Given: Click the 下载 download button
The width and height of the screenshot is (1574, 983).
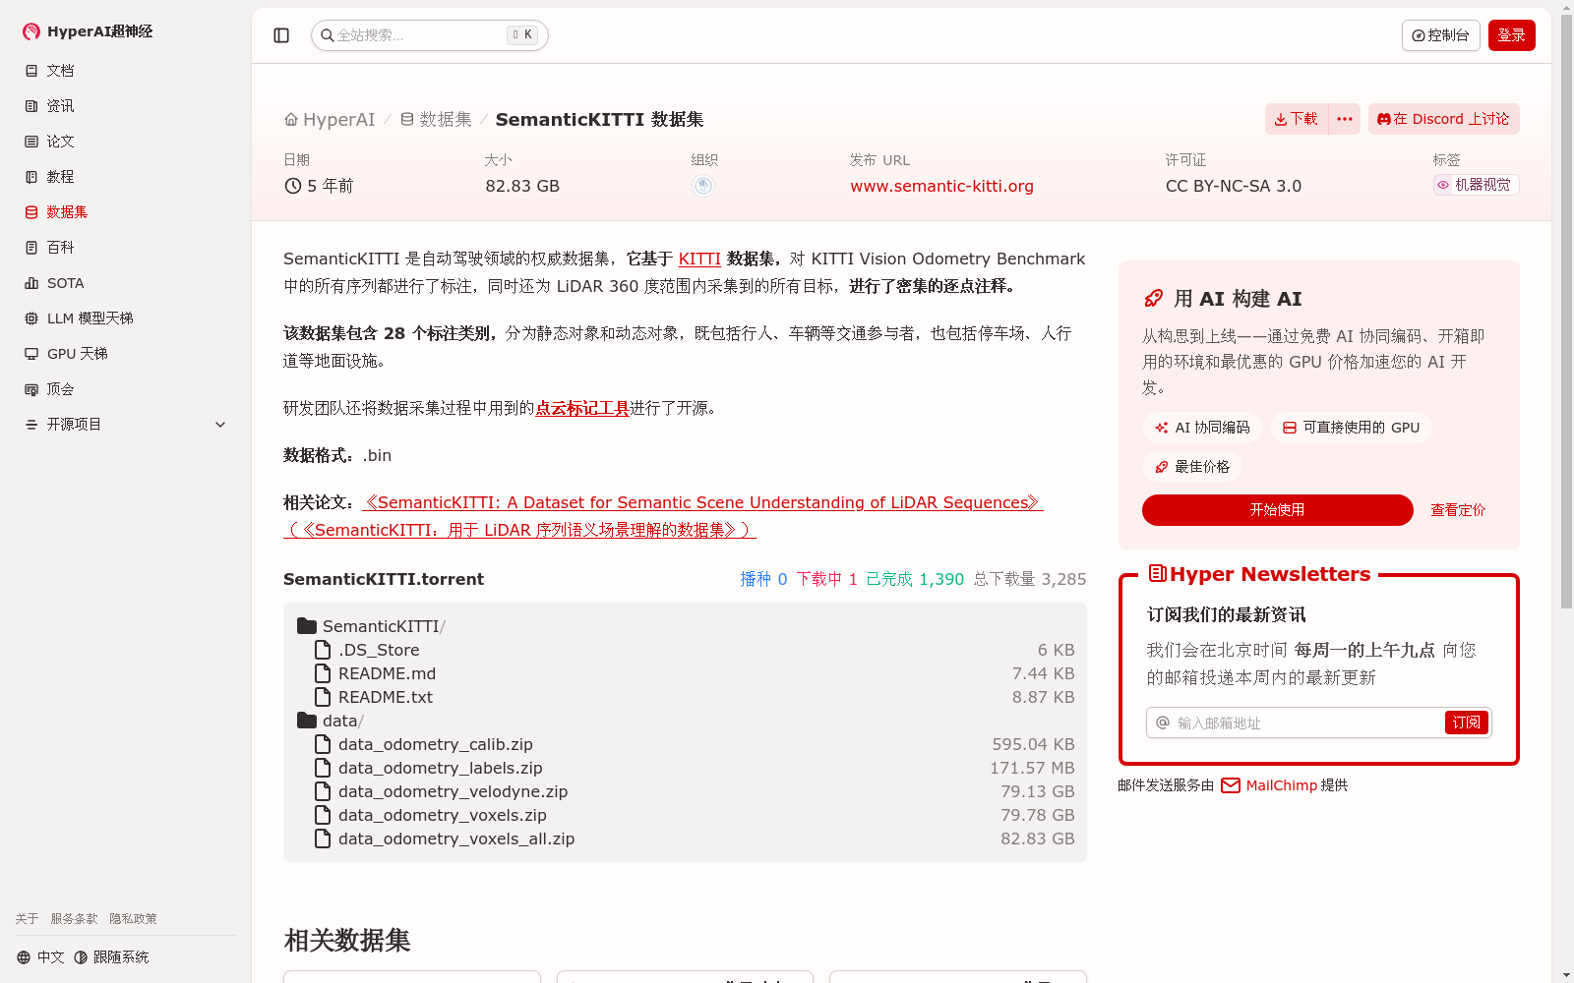Looking at the screenshot, I should click(1297, 119).
